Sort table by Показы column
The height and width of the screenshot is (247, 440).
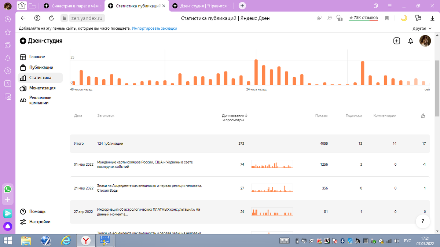[x=322, y=115]
